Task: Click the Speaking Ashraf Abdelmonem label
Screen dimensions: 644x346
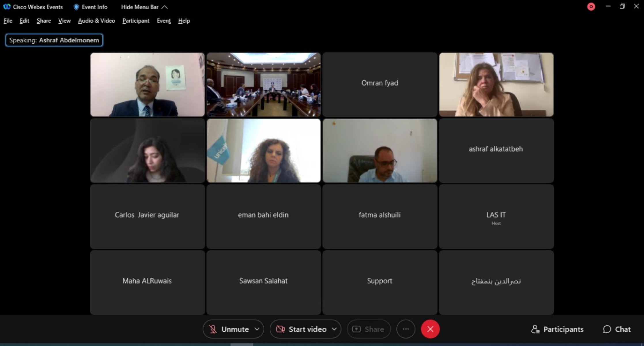Action: (54, 40)
